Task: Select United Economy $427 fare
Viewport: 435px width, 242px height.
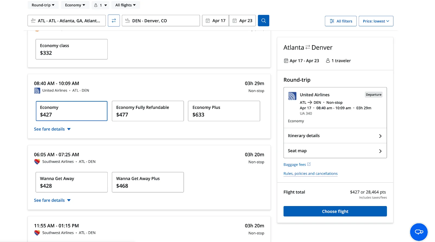Action: pos(72,111)
